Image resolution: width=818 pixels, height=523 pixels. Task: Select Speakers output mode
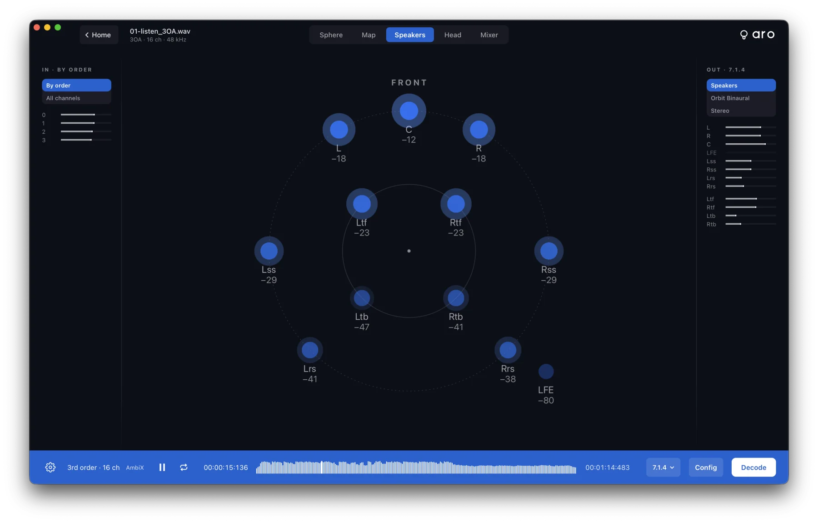click(741, 85)
